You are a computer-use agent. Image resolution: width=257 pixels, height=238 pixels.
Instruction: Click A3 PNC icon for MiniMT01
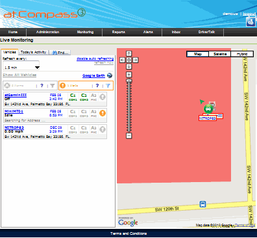coord(93,113)
